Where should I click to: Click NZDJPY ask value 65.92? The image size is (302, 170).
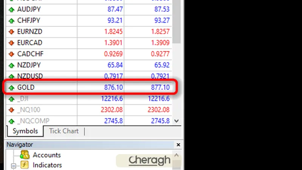coord(162,65)
